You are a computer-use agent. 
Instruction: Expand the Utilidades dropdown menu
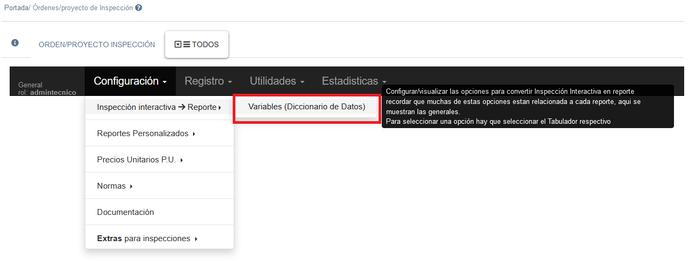pos(277,81)
